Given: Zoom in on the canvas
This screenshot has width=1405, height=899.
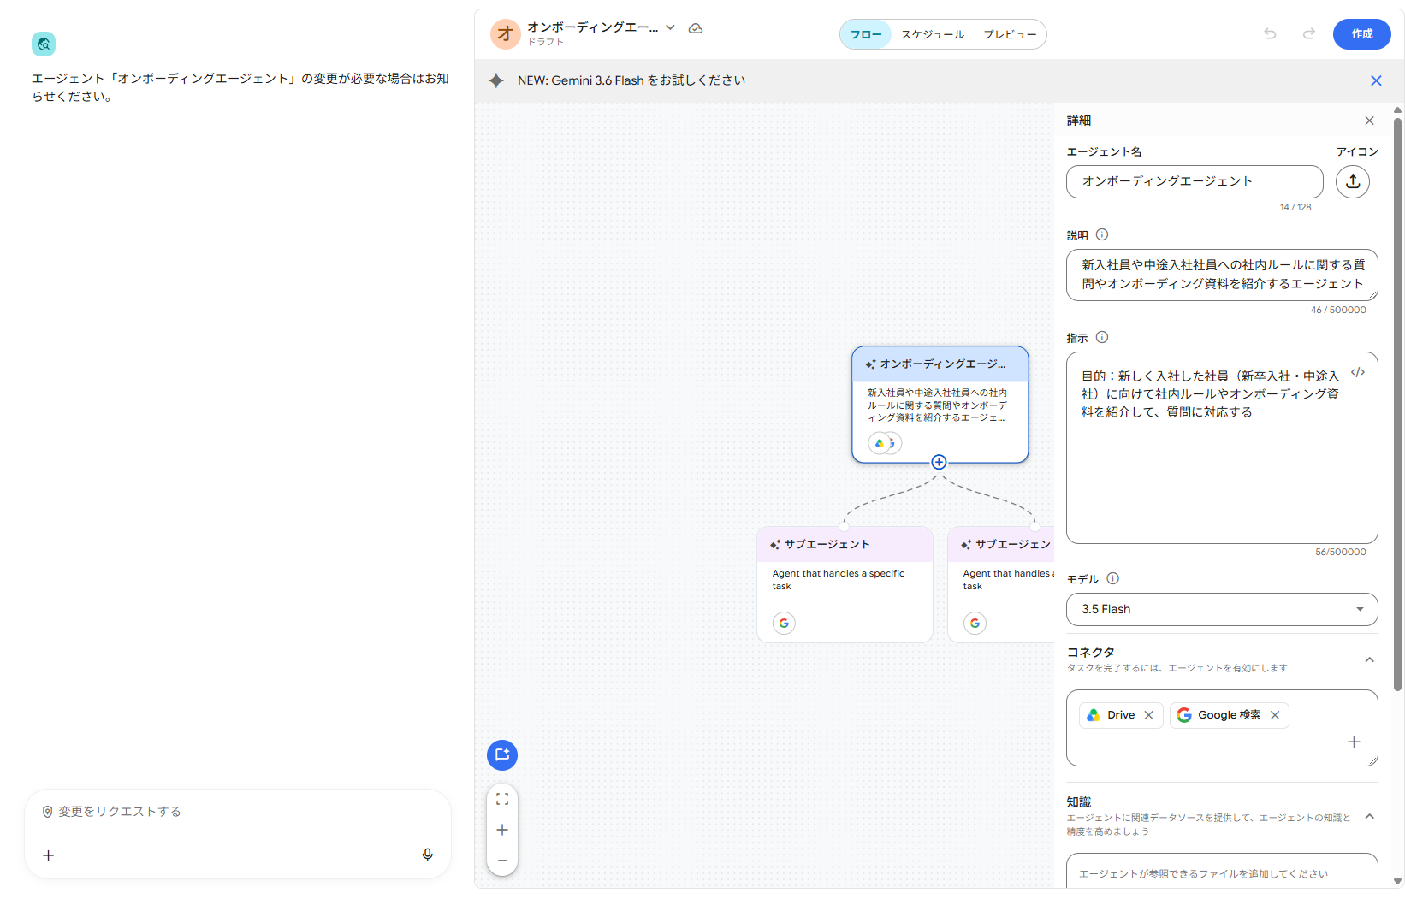Looking at the screenshot, I should pyautogui.click(x=502, y=830).
